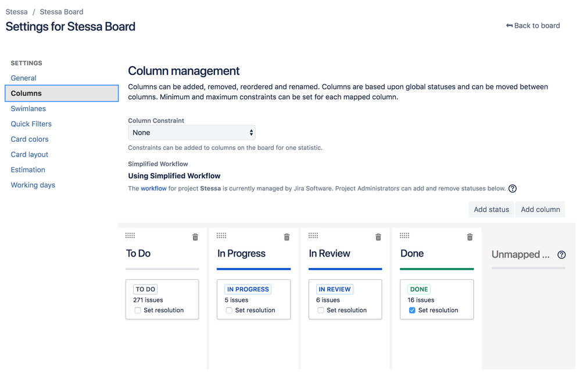580x372 pixels.
Task: Select the Done column name
Action: tap(412, 254)
